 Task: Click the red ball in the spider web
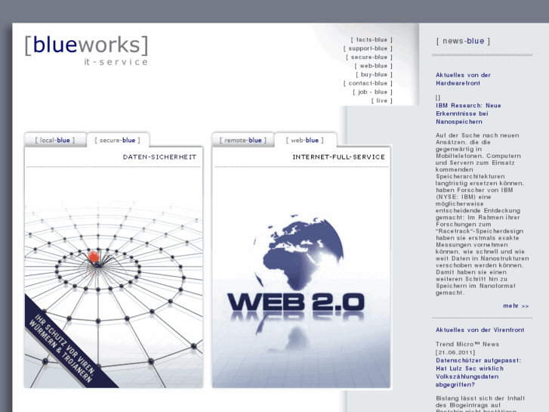[94, 257]
